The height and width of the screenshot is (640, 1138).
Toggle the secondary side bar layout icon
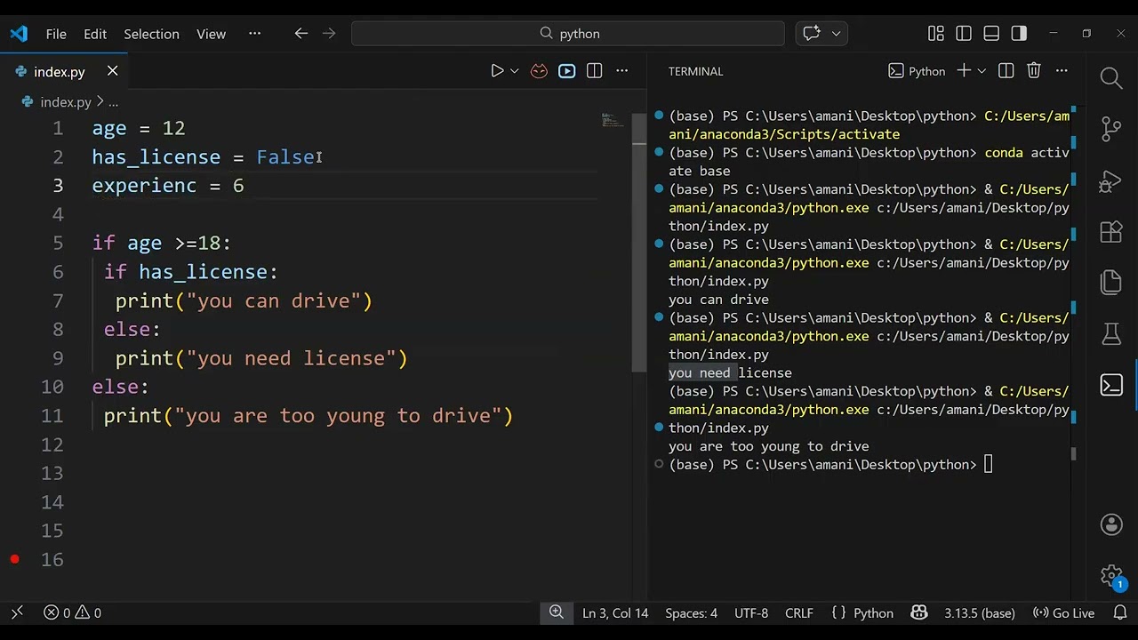[1019, 34]
